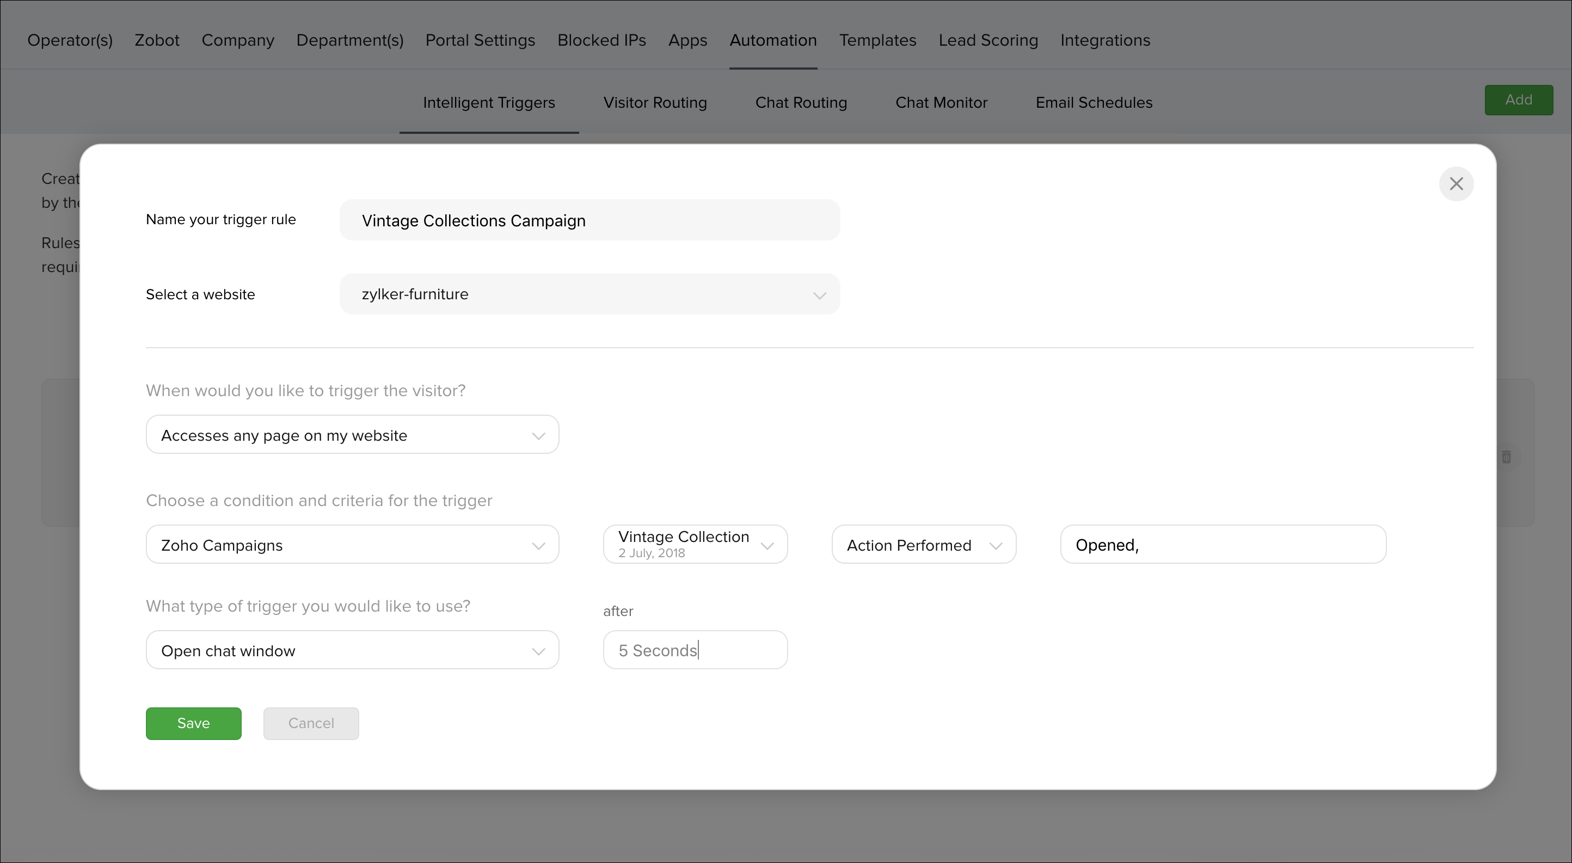Click the '5 Seconds' delay field
The height and width of the screenshot is (863, 1572).
(x=695, y=650)
